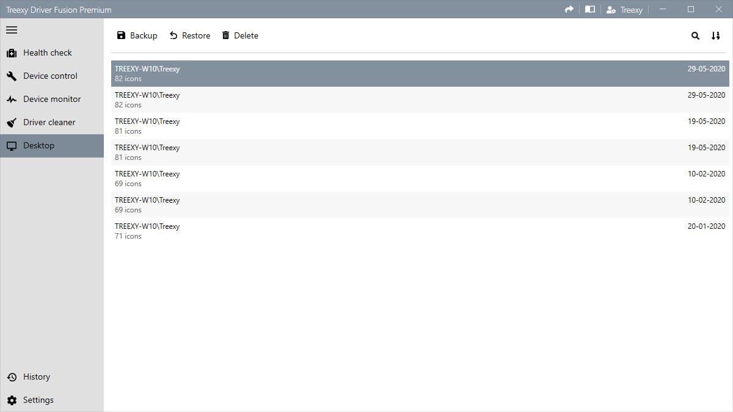733x412 pixels.
Task: Open the sort order control
Action: coord(715,35)
